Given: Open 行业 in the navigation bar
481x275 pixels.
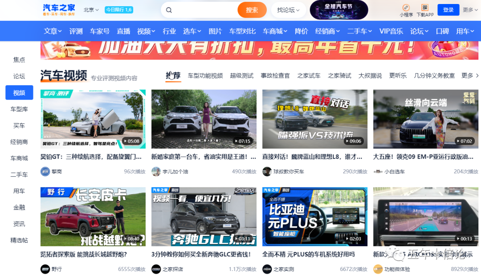Looking at the screenshot, I should 169,31.
